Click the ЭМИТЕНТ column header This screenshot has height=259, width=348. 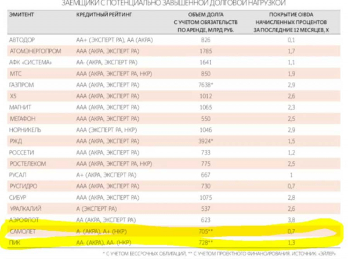coord(21,13)
